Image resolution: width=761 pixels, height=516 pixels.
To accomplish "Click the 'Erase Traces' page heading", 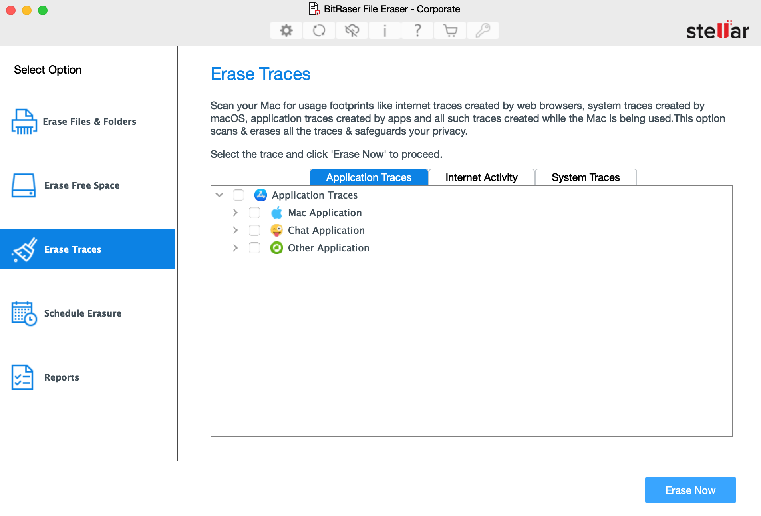I will 260,74.
